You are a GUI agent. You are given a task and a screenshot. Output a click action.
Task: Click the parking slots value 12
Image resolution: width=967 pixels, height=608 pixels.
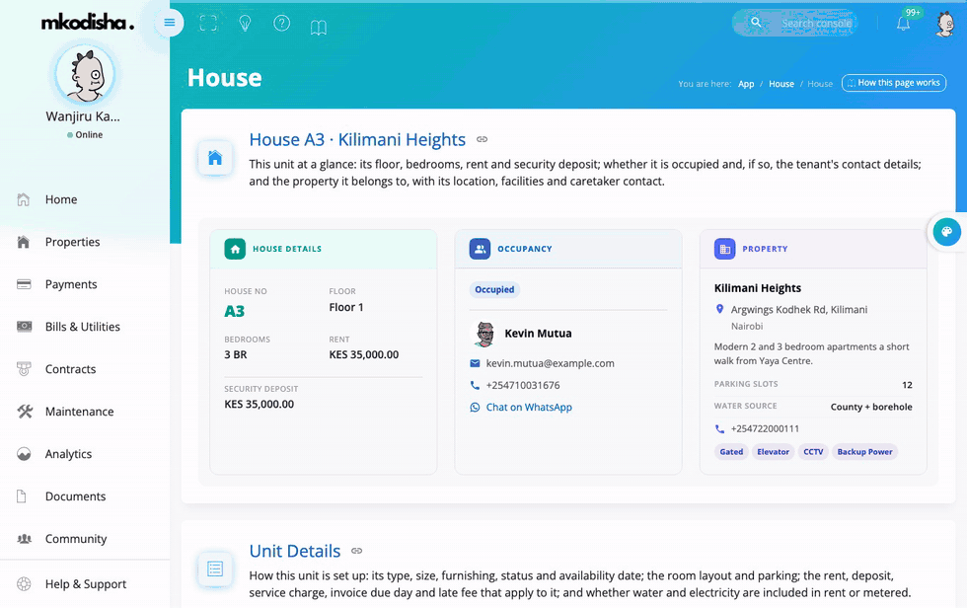pyautogui.click(x=907, y=385)
